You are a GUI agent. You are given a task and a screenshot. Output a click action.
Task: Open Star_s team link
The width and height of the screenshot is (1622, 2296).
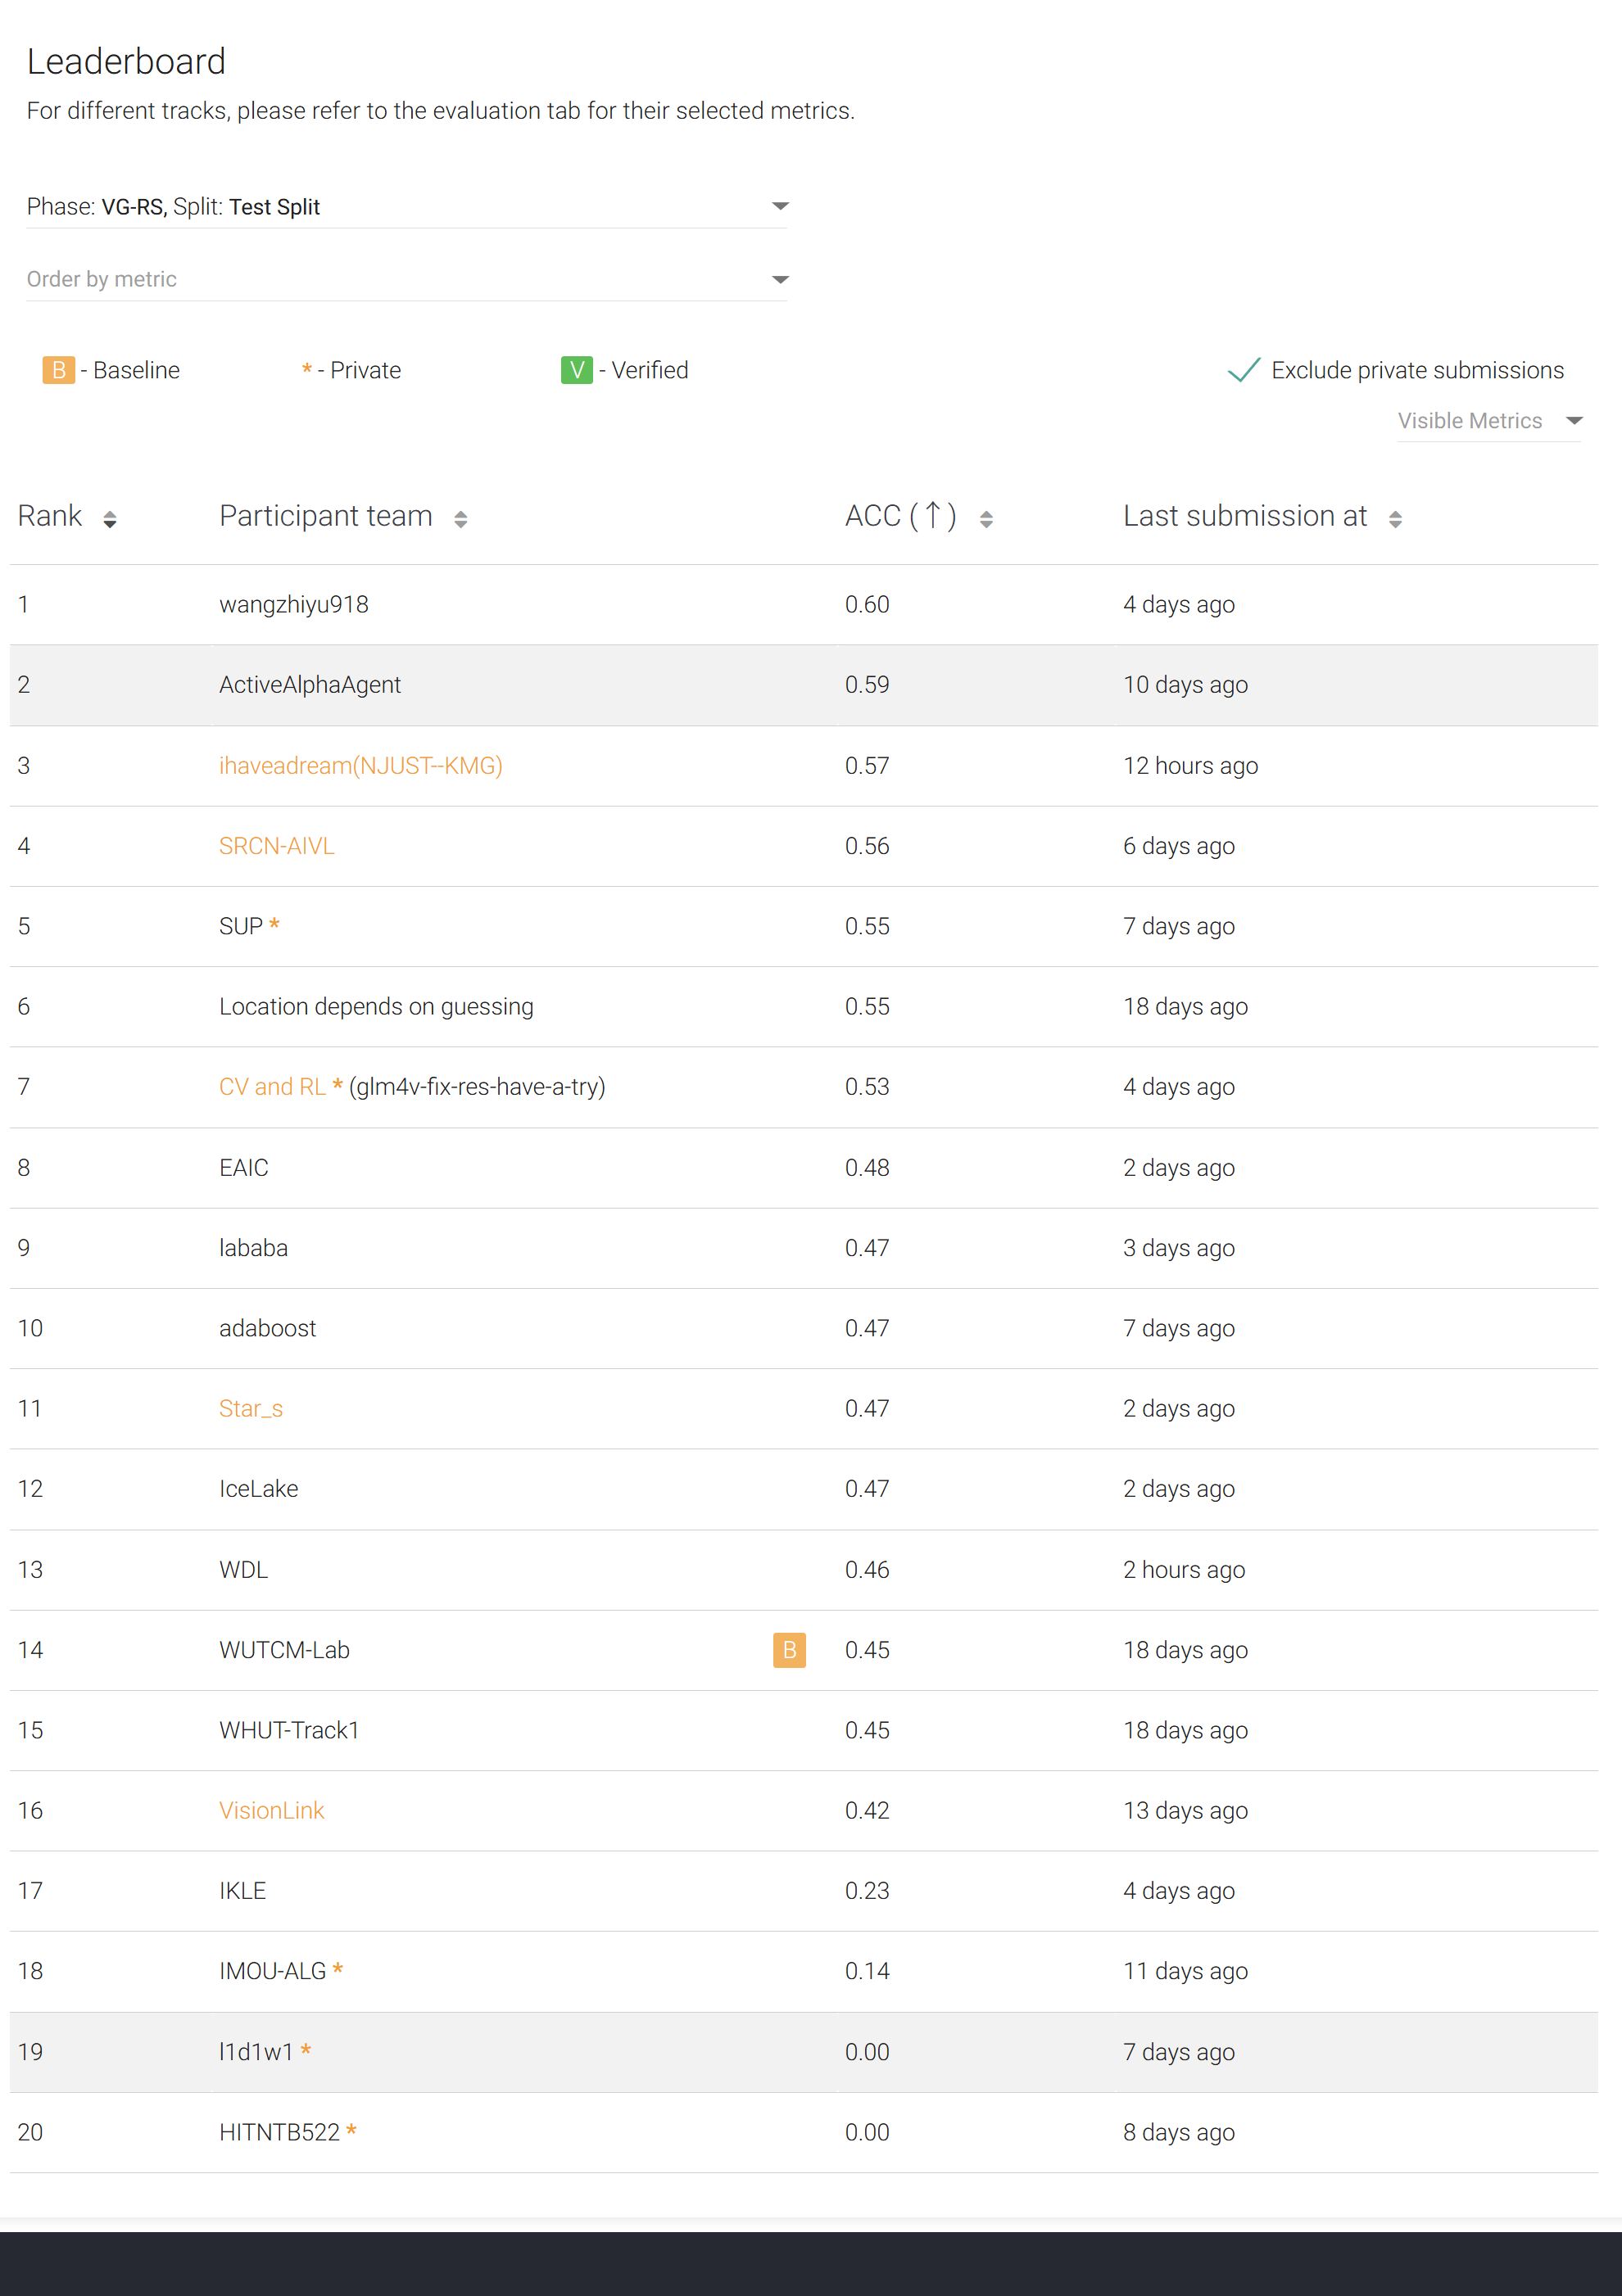click(x=250, y=1409)
